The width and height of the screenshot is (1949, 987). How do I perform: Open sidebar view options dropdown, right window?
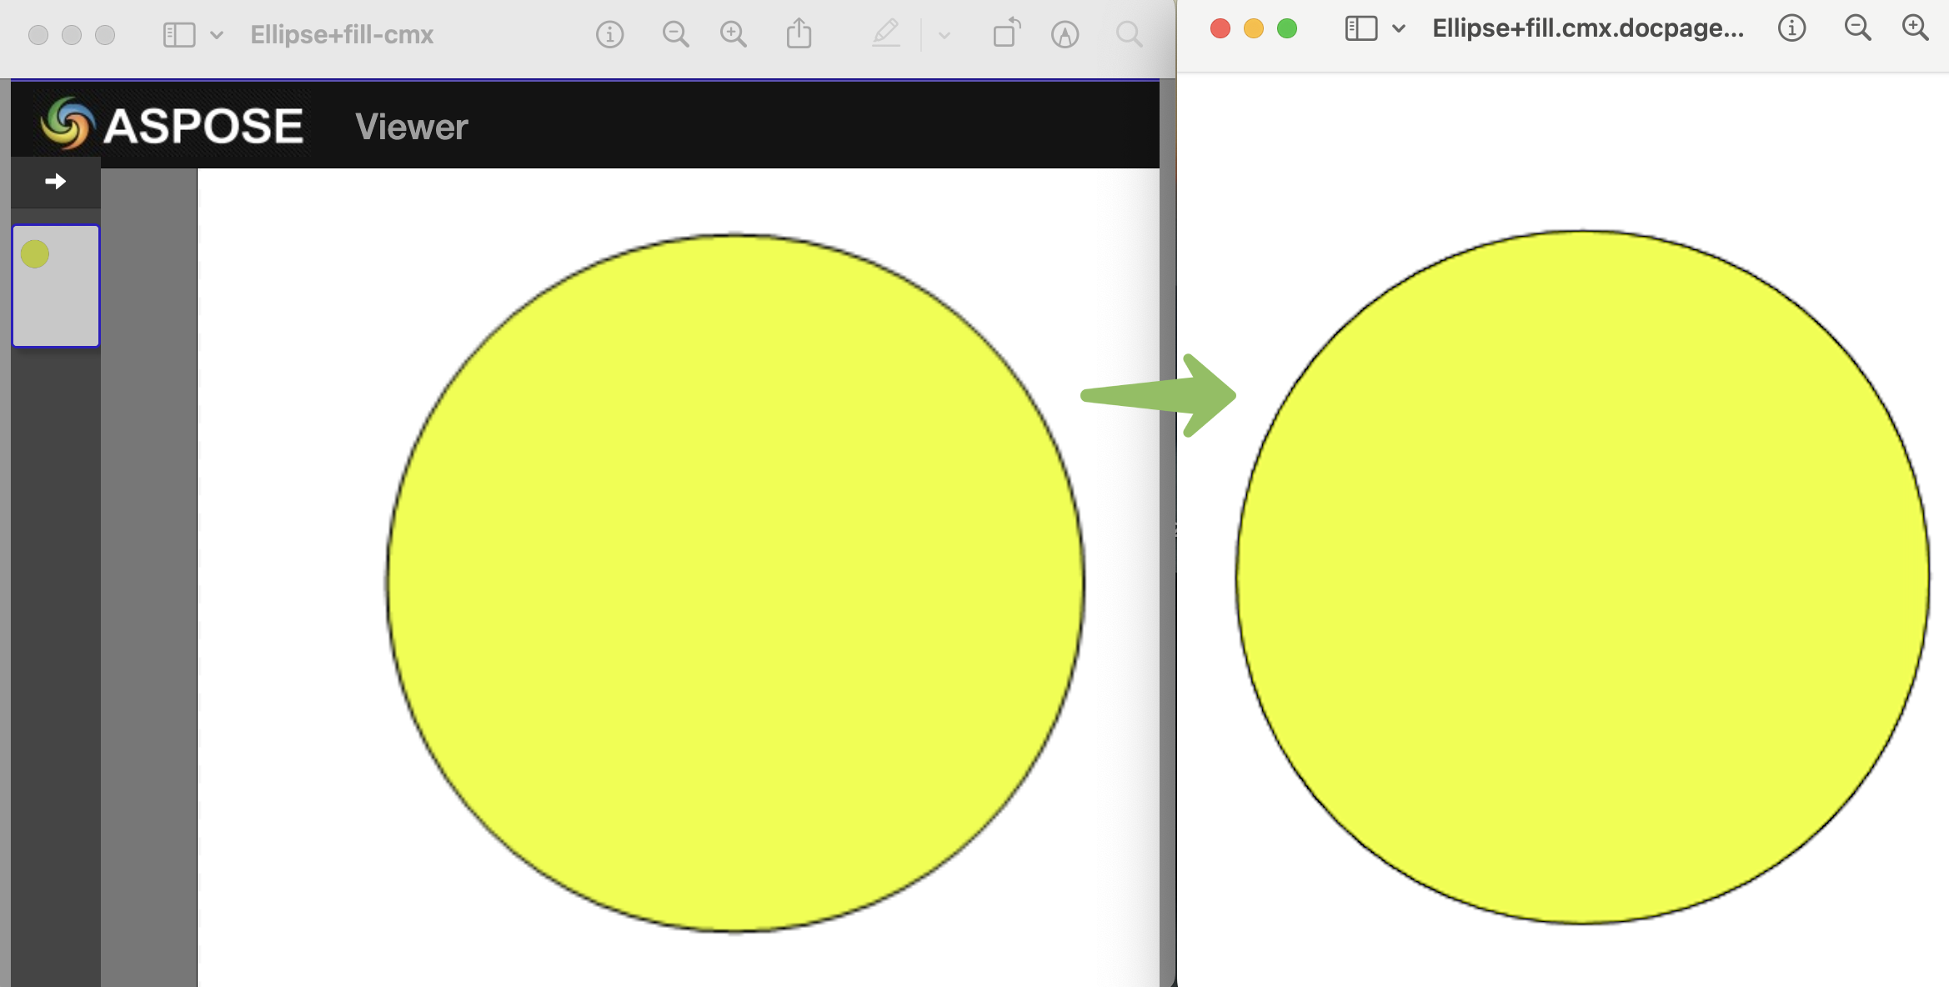1399,28
